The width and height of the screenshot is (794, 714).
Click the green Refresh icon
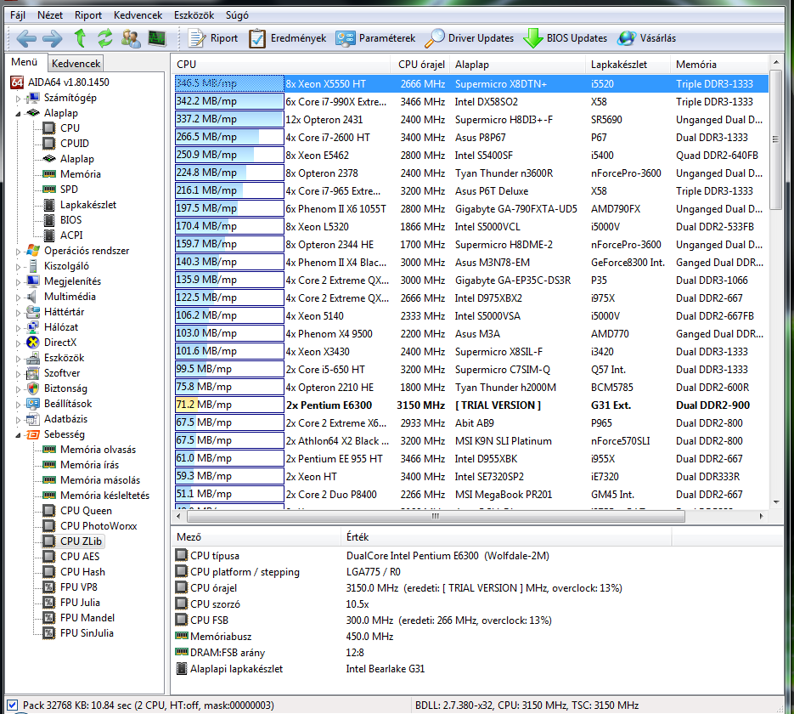tap(104, 38)
